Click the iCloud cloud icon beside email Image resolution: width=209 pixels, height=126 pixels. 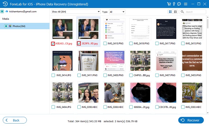click(7, 11)
